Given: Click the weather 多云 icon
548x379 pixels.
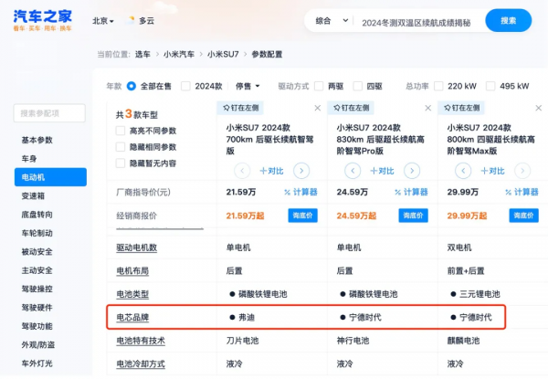Looking at the screenshot, I should coord(131,20).
